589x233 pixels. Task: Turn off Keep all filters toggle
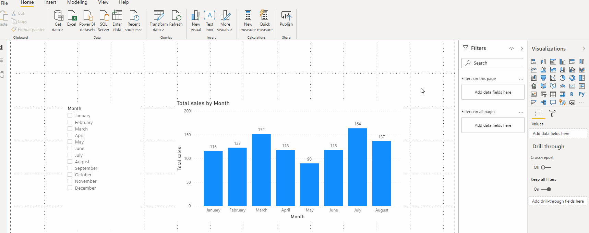[546, 189]
